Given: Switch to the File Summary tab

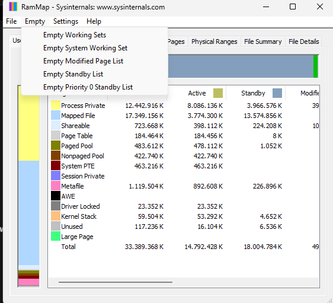Looking at the screenshot, I should click(x=262, y=42).
